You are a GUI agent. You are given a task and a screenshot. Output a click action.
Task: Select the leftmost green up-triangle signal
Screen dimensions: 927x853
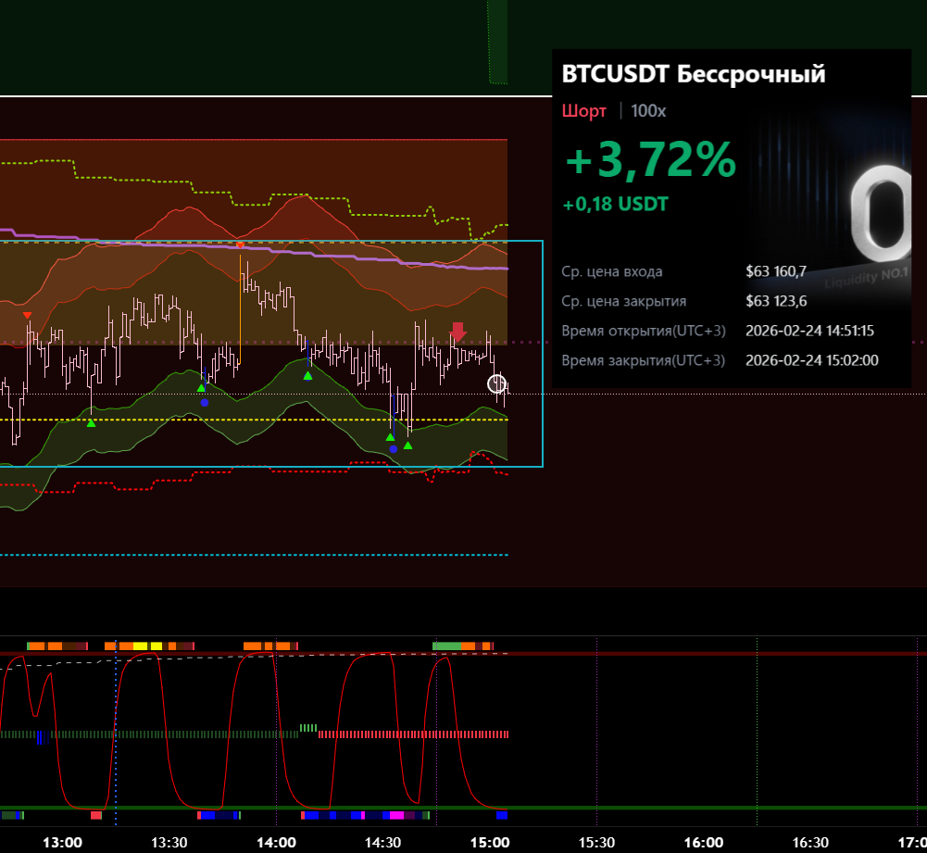(x=91, y=423)
